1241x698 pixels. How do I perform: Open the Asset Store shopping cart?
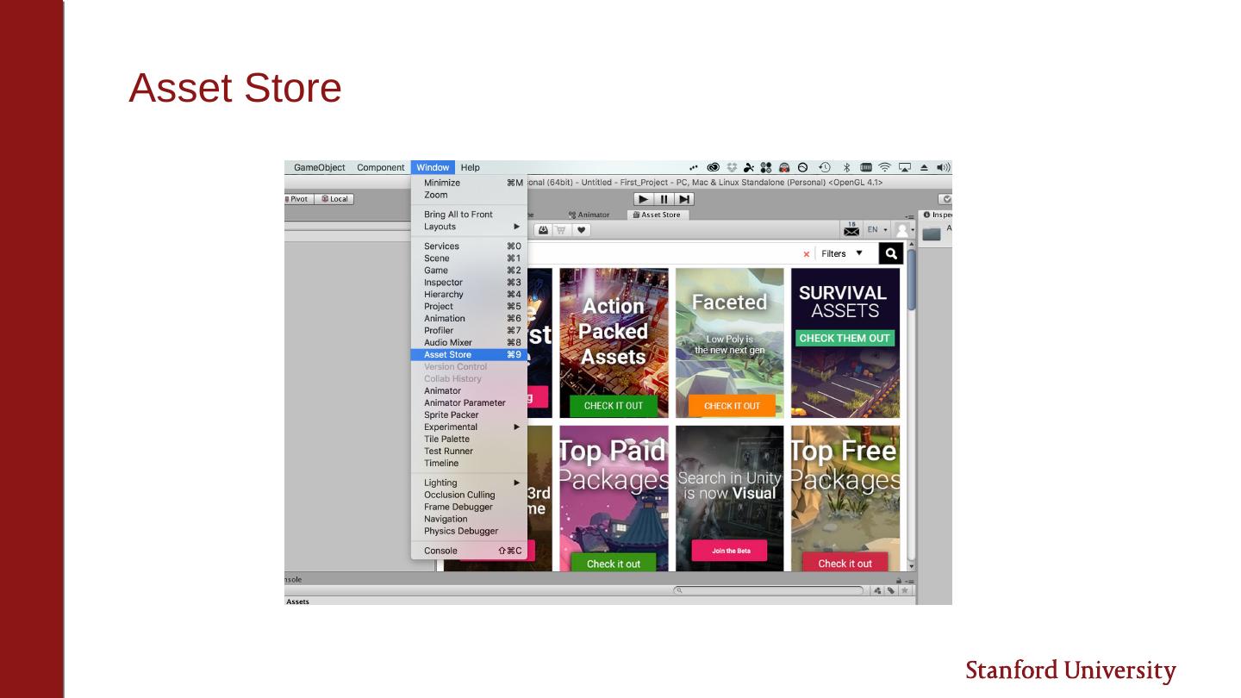pos(562,230)
